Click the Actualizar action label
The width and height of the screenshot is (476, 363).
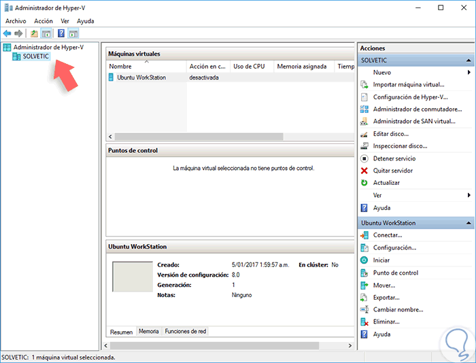386,183
